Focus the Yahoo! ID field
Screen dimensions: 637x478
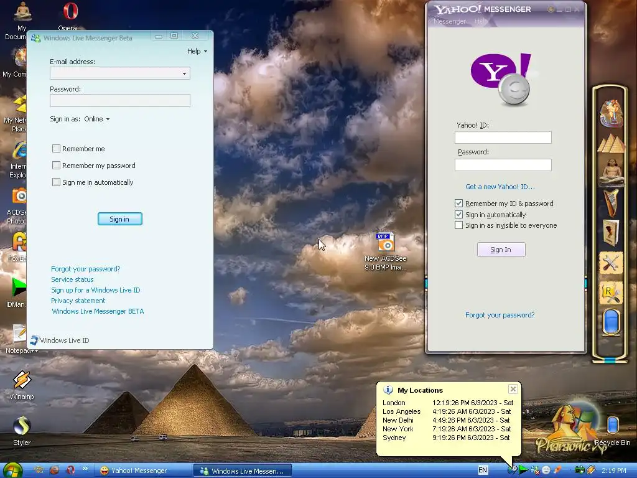pos(503,138)
